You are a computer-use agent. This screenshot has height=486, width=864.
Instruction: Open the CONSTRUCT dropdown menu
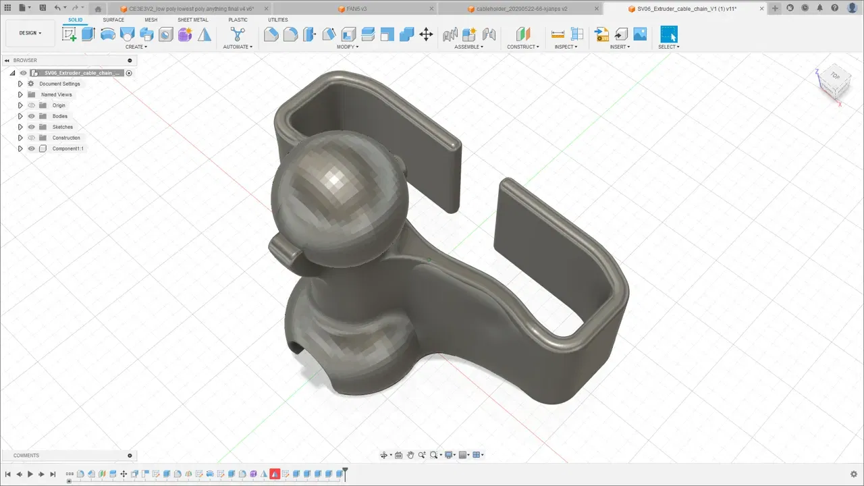pos(523,47)
